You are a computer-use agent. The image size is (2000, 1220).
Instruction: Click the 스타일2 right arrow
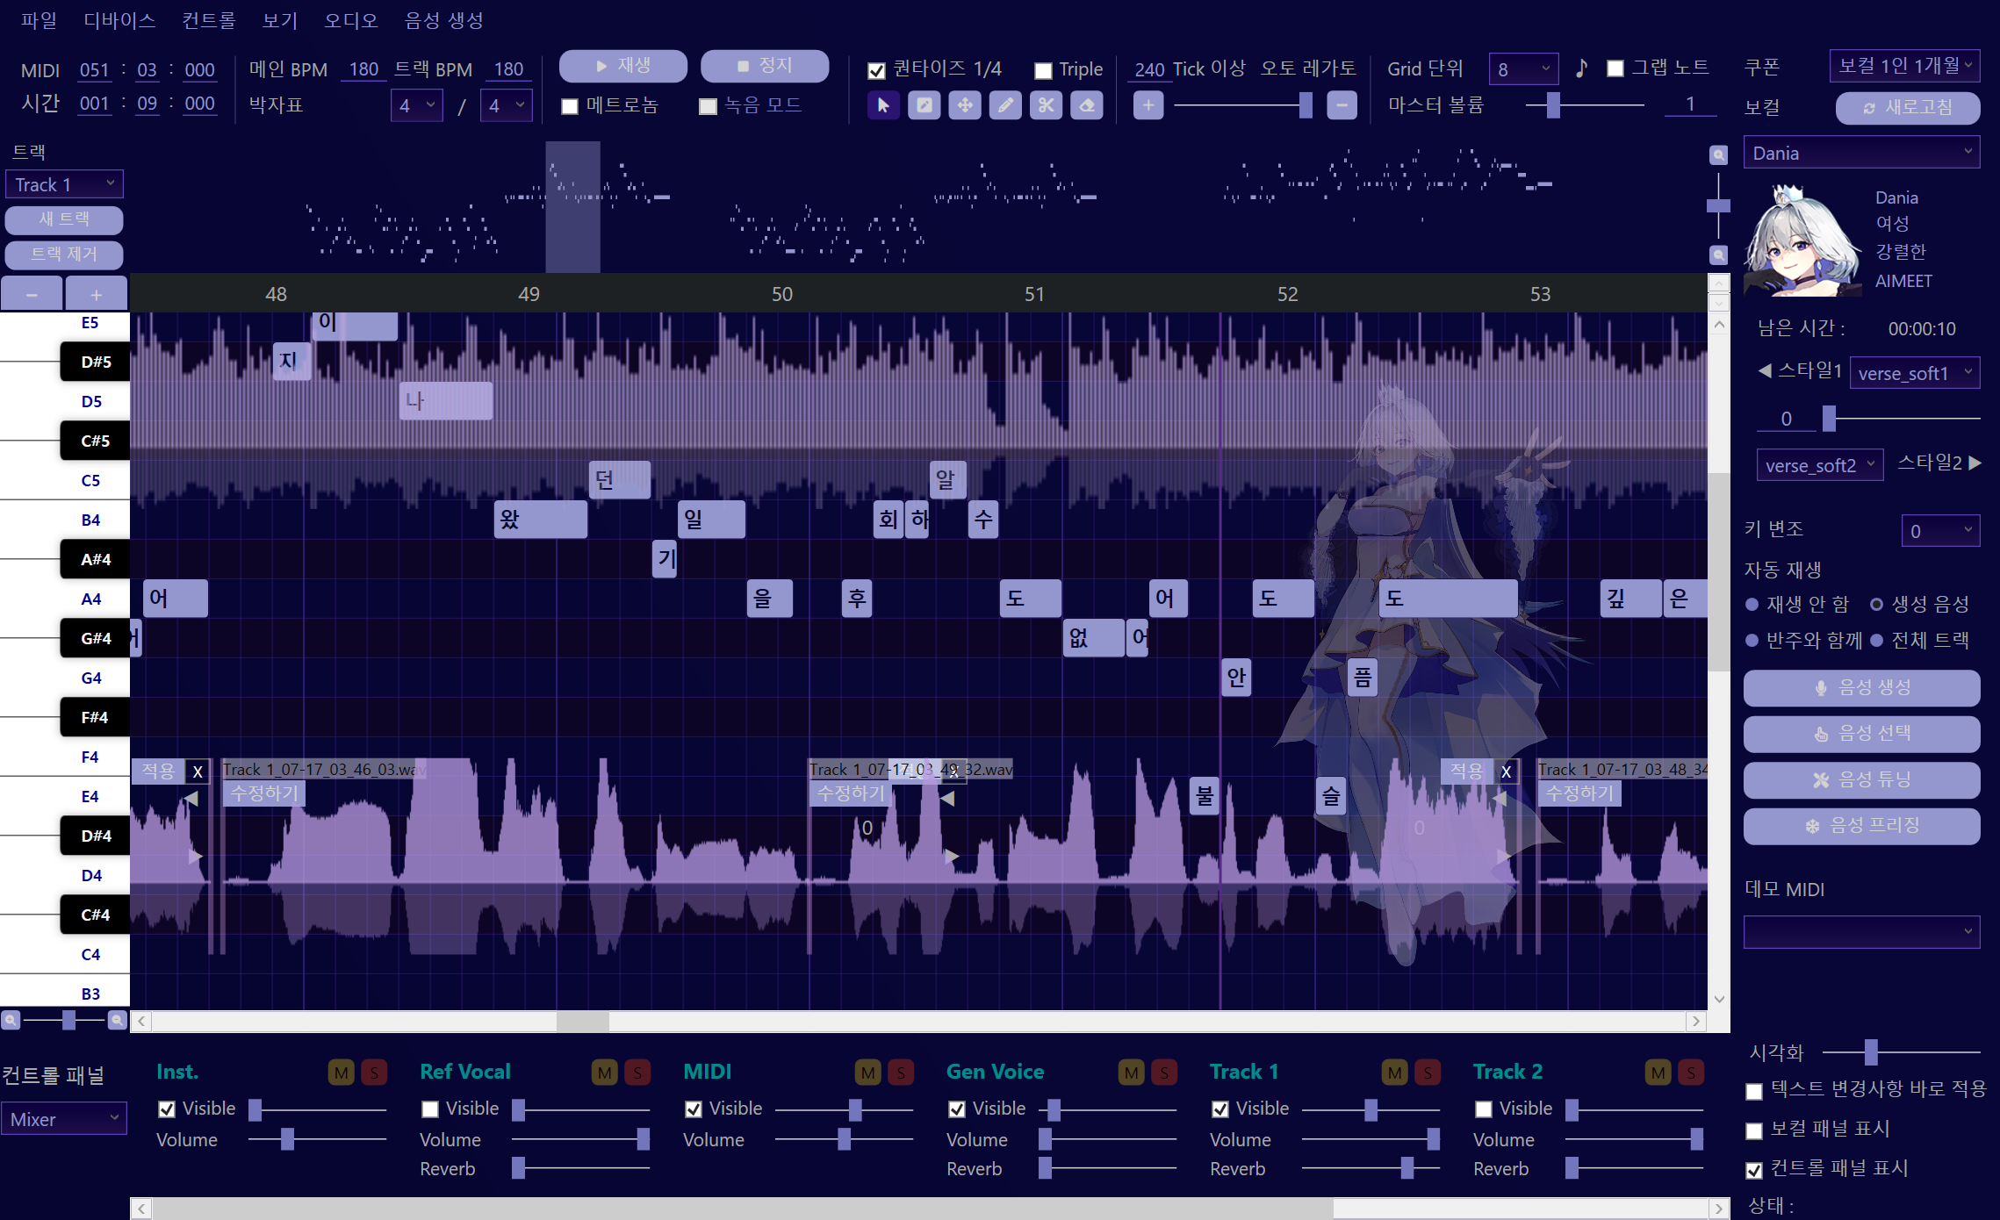pos(1975,463)
